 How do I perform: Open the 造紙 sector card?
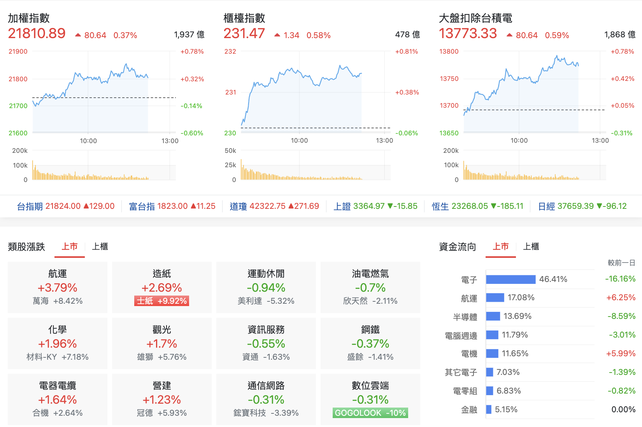tap(162, 287)
